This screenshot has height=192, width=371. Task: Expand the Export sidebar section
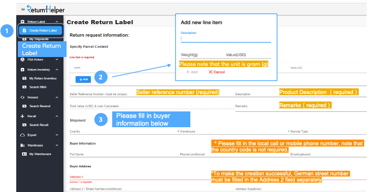point(57,135)
